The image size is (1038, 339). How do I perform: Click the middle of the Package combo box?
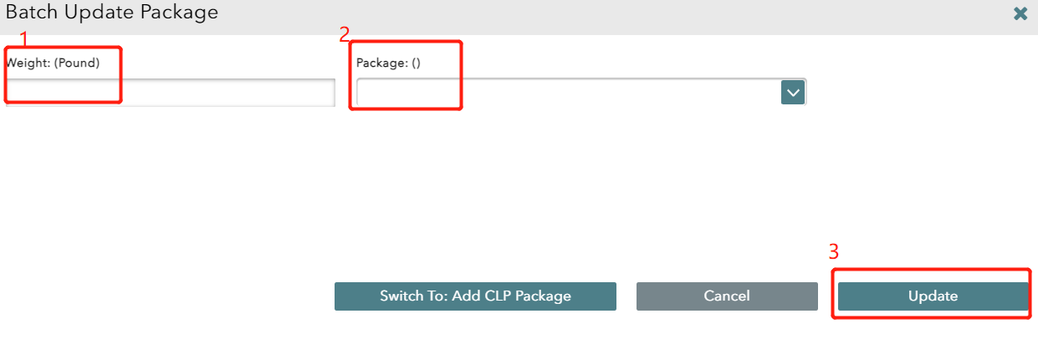click(x=569, y=92)
